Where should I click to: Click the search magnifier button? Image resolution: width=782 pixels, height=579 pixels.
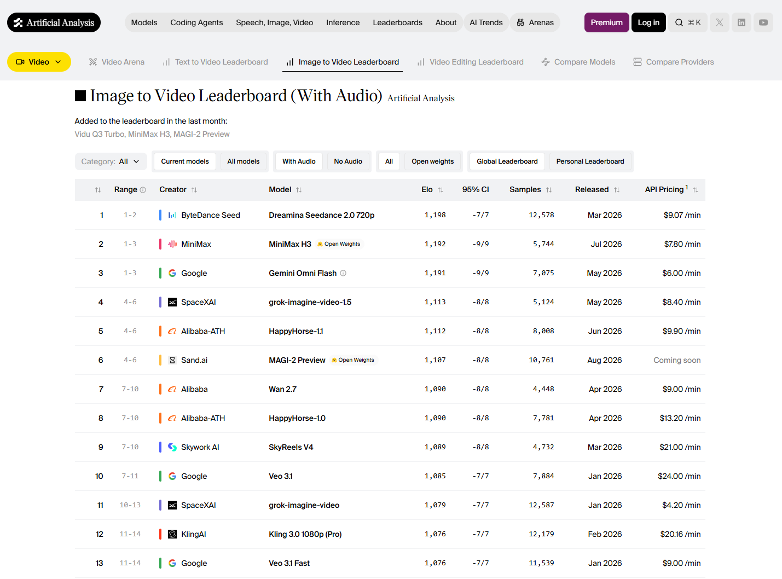point(688,22)
